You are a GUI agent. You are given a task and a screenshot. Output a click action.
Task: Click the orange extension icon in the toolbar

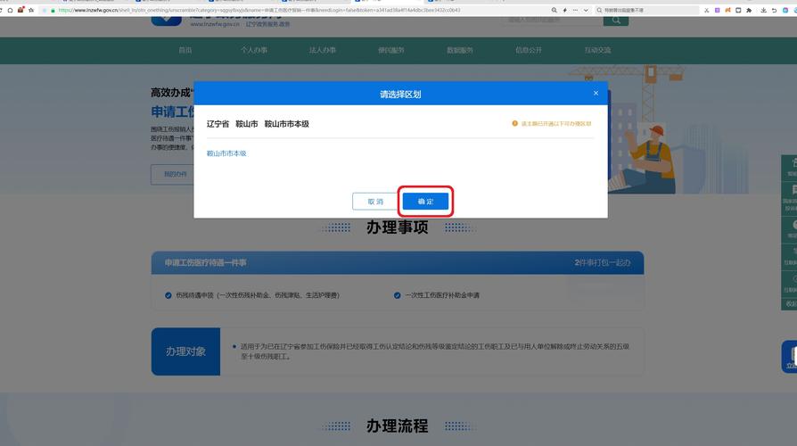click(x=727, y=10)
